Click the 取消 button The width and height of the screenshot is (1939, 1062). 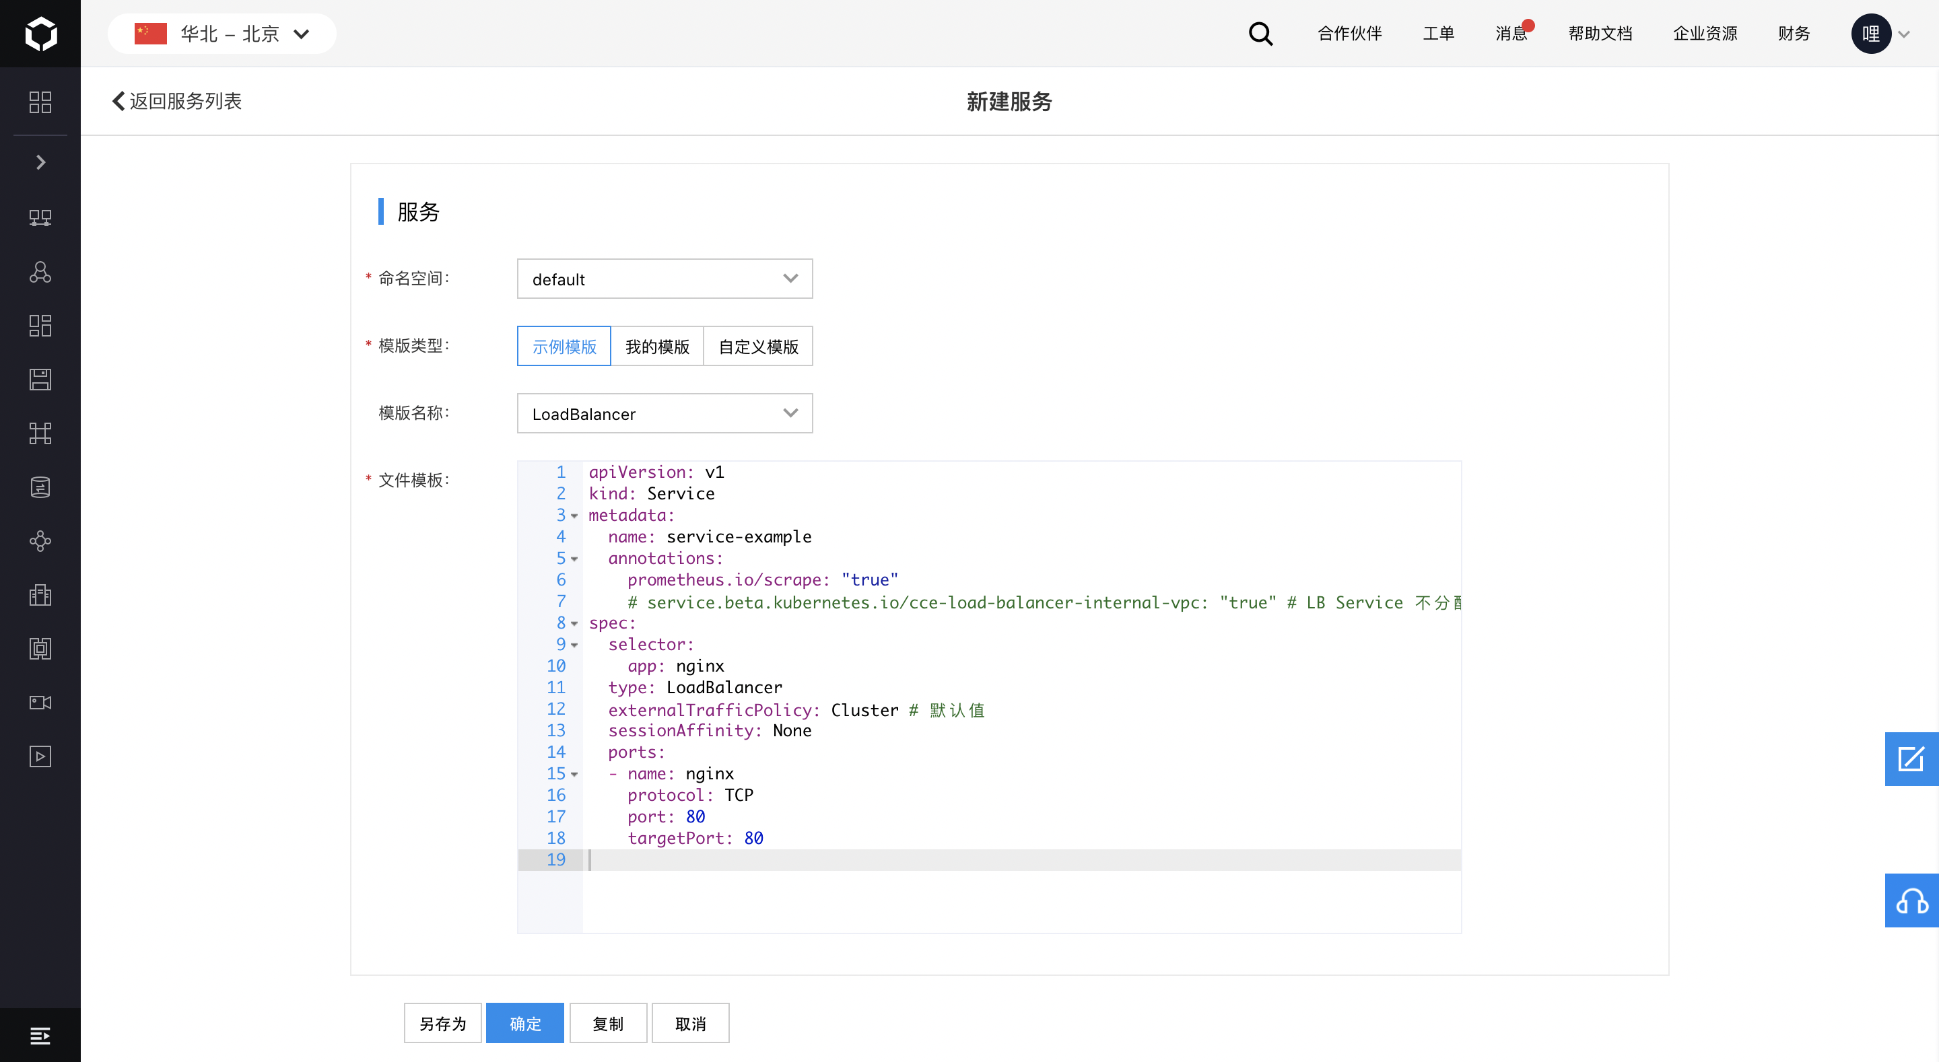[x=690, y=1023]
